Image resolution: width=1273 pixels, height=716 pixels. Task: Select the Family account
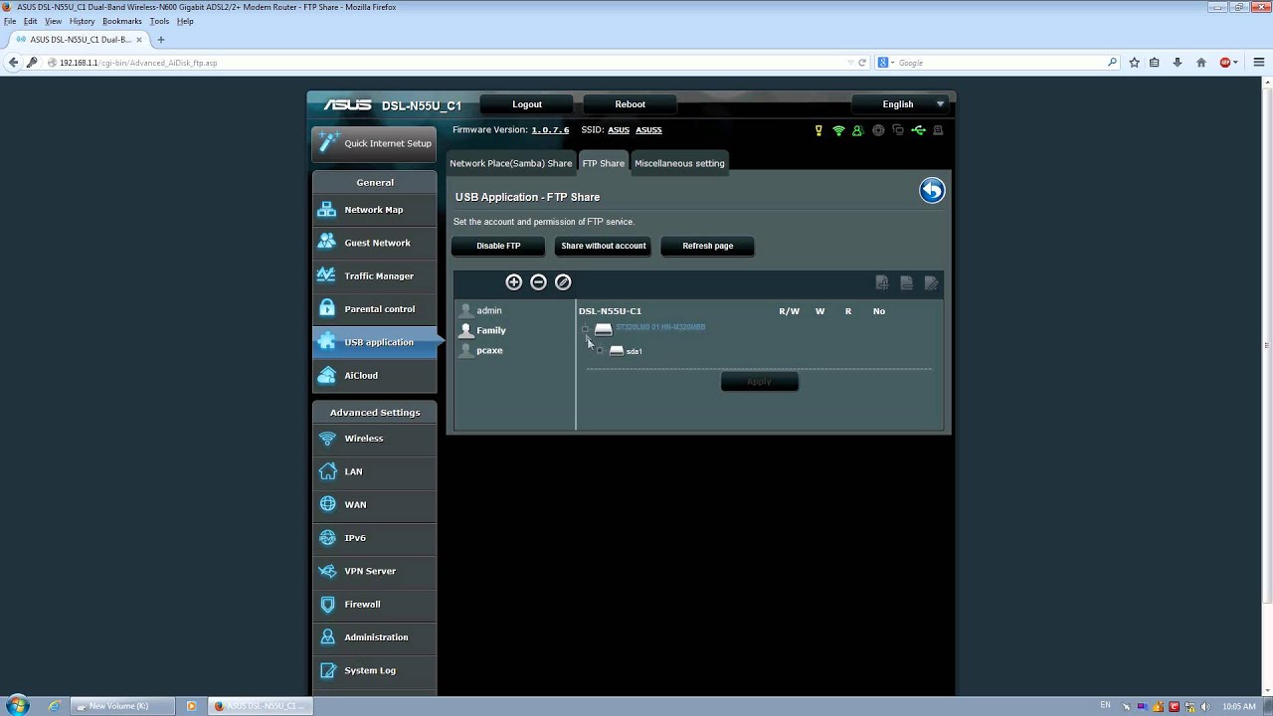[x=491, y=330]
